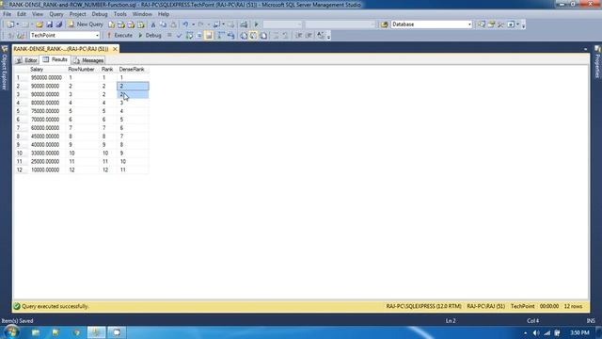Close the RANK-DENSE_RANK query tab

115,49
